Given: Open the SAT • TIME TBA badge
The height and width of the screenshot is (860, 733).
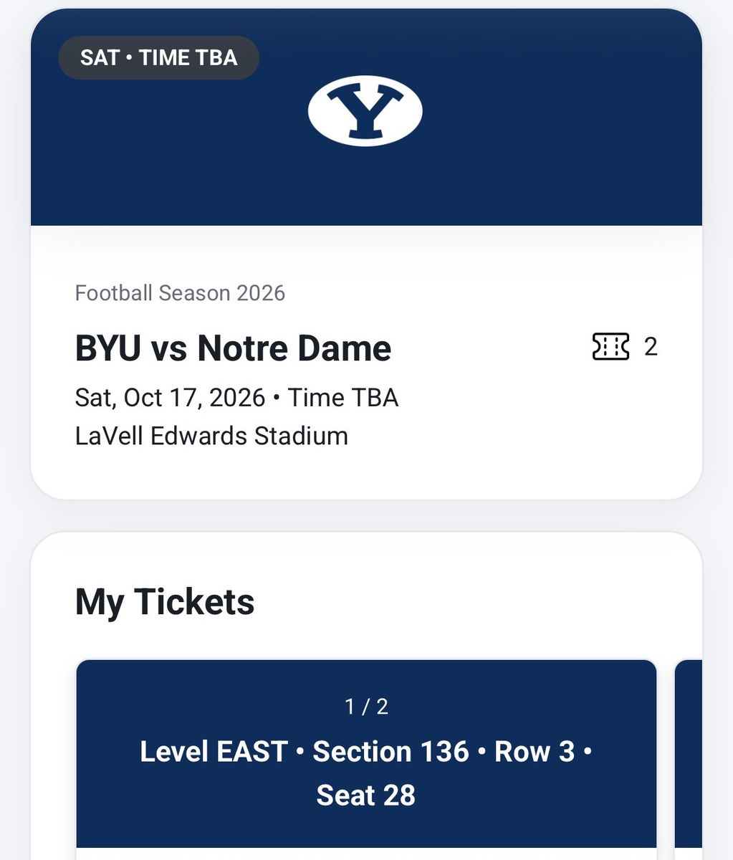Looking at the screenshot, I should [x=158, y=57].
